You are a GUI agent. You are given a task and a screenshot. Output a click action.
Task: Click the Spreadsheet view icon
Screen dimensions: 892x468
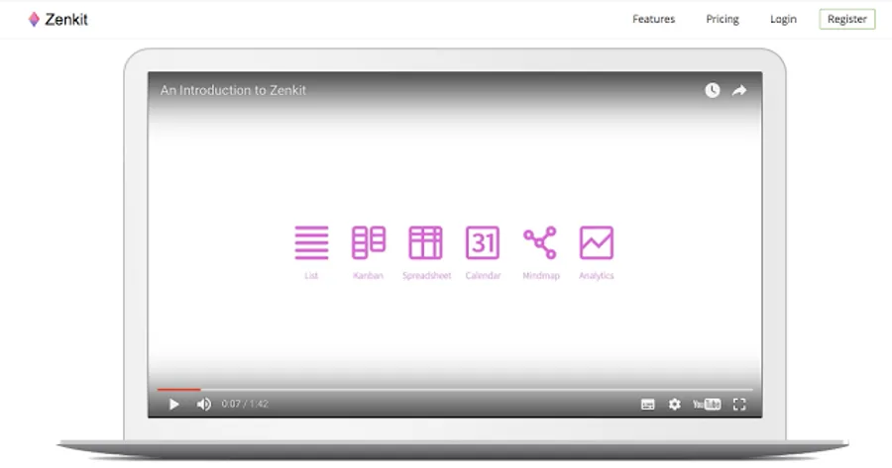coord(426,242)
